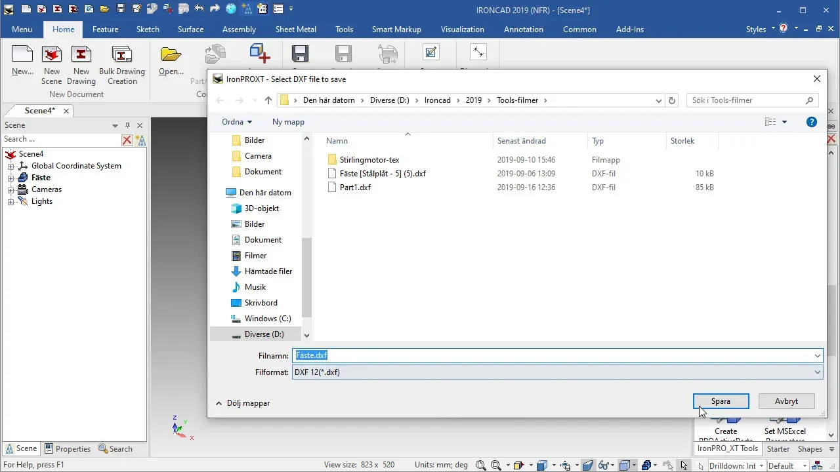Clear the scene search with red X
This screenshot has width=840, height=472.
(x=127, y=140)
